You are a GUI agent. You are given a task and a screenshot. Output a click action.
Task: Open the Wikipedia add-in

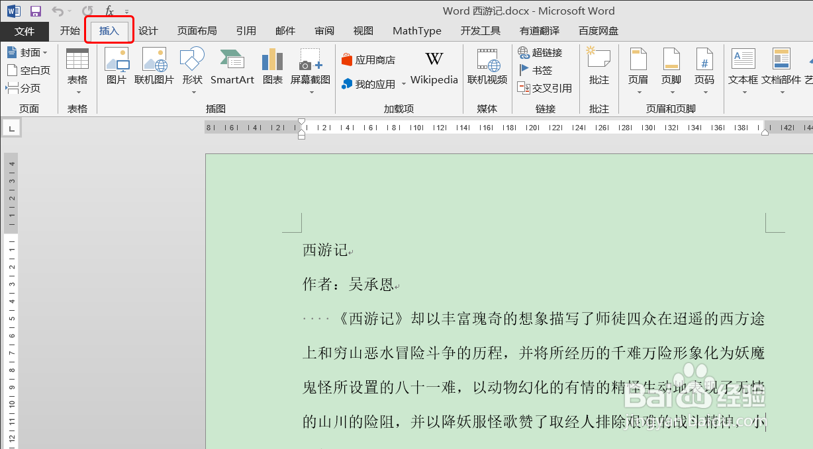click(434, 66)
